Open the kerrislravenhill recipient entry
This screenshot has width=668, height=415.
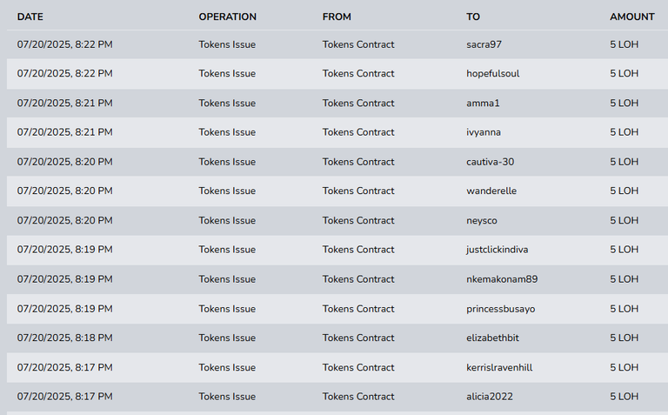click(499, 368)
